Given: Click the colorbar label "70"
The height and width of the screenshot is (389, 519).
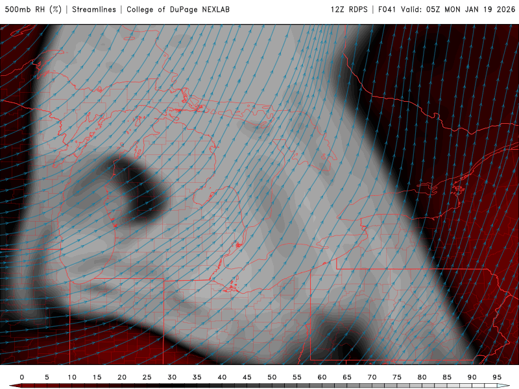Looking at the screenshot, I should tap(372, 377).
